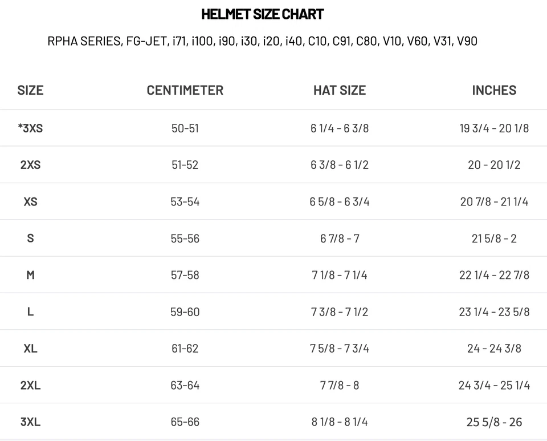Click the 24 - 24 3/8 inches cell
Viewport: 547px width, 441px height.
(x=494, y=349)
